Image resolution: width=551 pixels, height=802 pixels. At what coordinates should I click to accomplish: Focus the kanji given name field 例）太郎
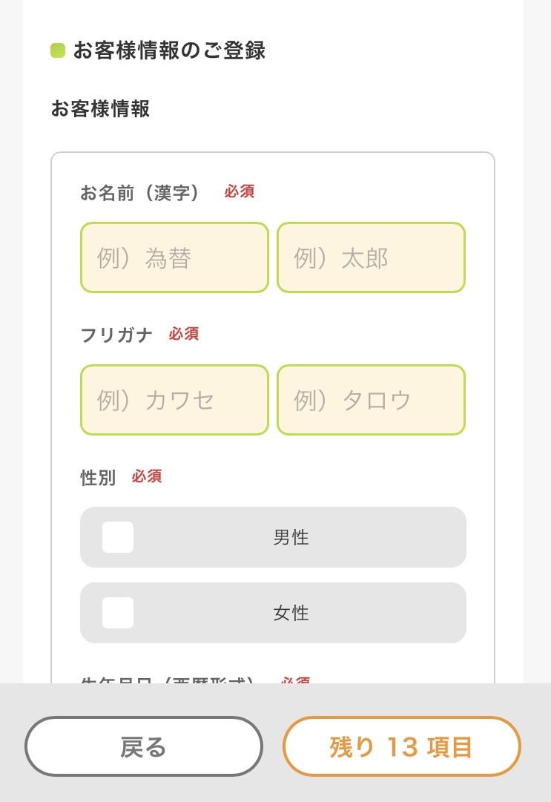pos(371,257)
